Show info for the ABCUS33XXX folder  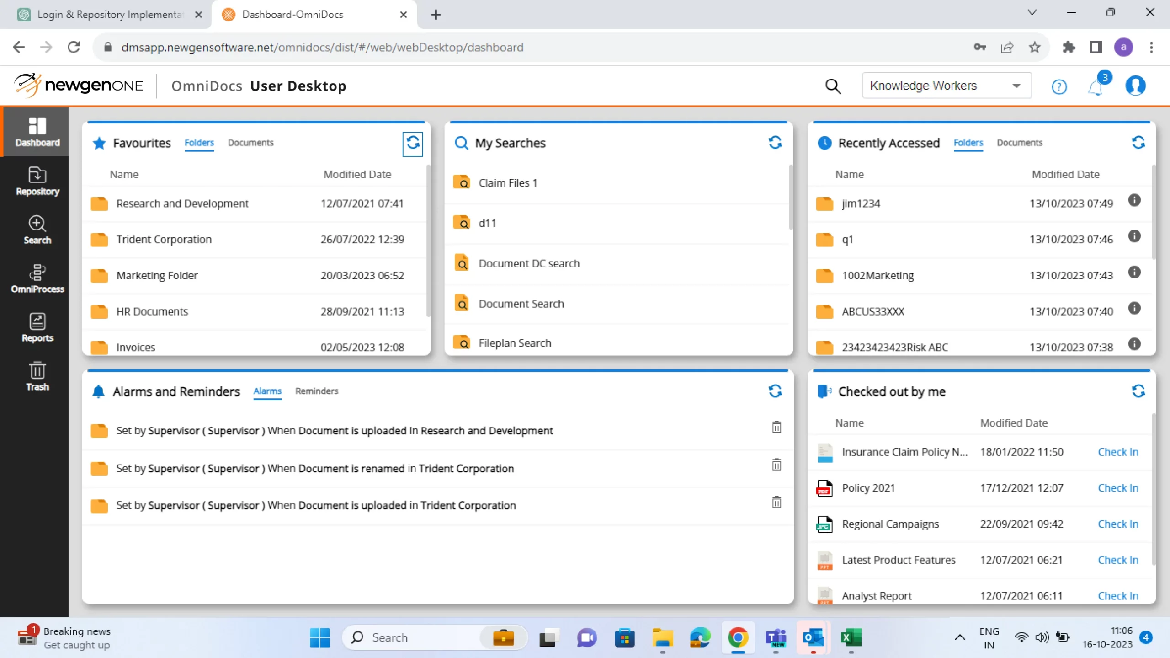(x=1134, y=308)
